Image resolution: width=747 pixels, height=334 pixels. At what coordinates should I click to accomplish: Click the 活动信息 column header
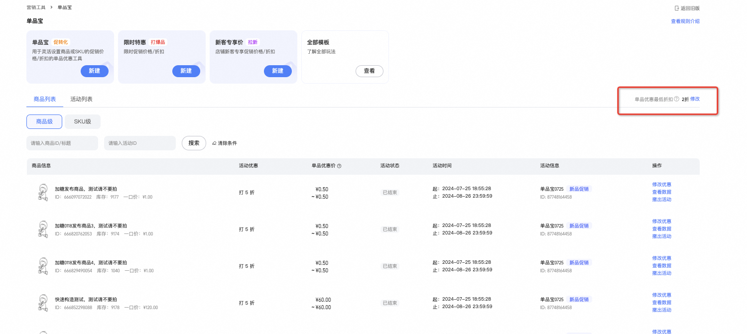(x=550, y=166)
